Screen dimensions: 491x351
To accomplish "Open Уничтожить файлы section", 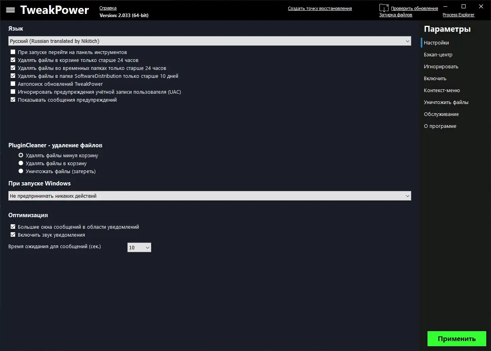I will 446,102.
